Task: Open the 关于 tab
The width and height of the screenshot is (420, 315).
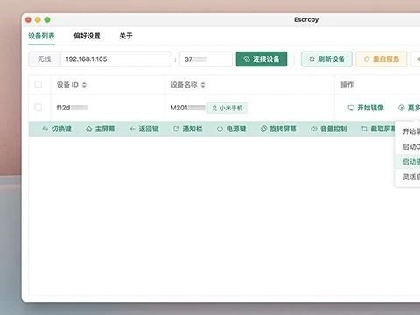Action: pyautogui.click(x=126, y=36)
